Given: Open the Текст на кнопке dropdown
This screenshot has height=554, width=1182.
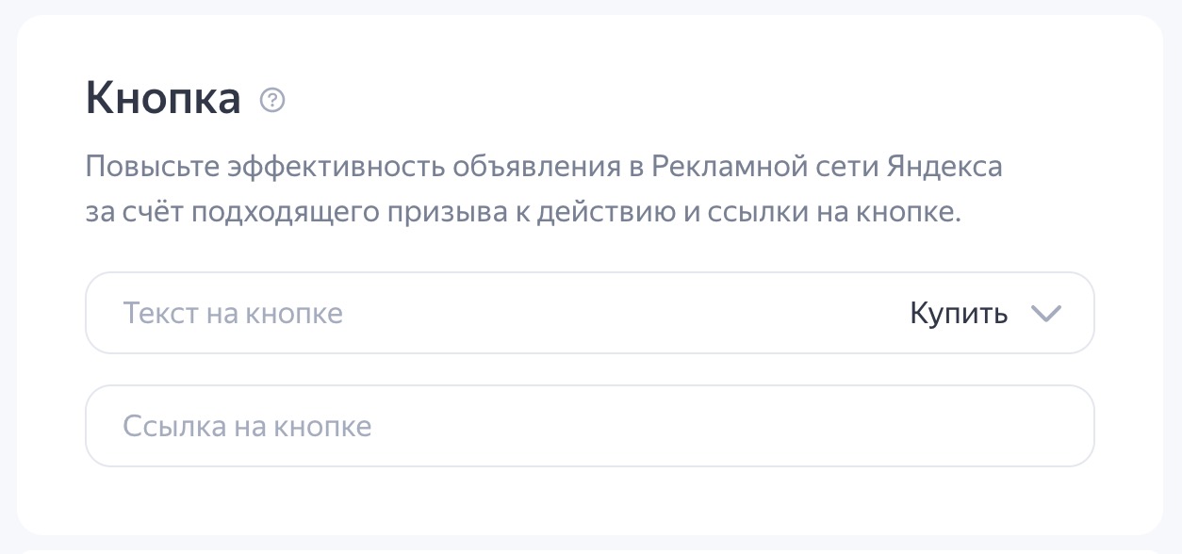Looking at the screenshot, I should [x=589, y=314].
